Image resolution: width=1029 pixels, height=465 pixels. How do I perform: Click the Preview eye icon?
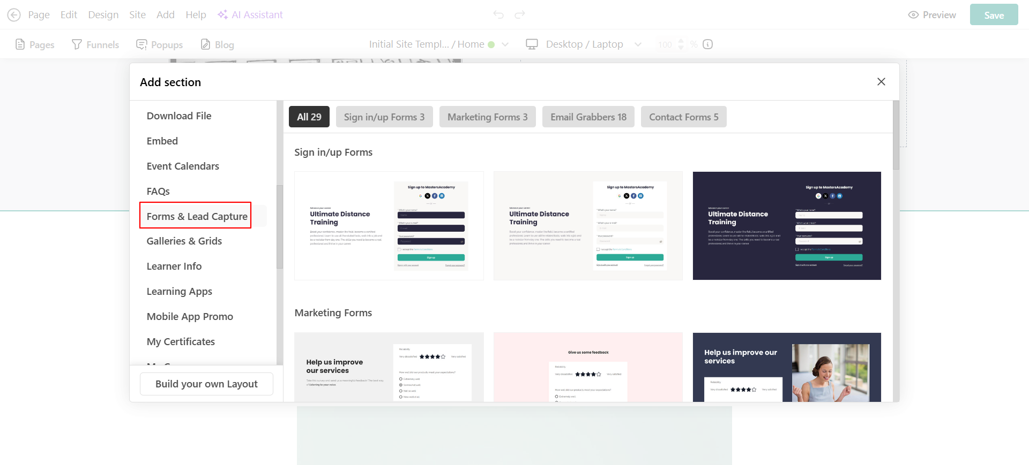coord(913,15)
